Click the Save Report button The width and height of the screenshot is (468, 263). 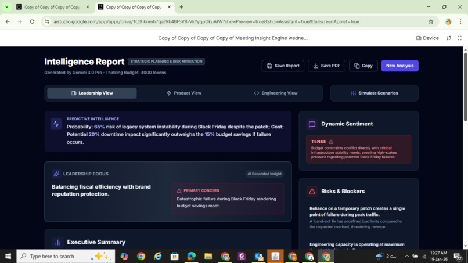tap(283, 66)
